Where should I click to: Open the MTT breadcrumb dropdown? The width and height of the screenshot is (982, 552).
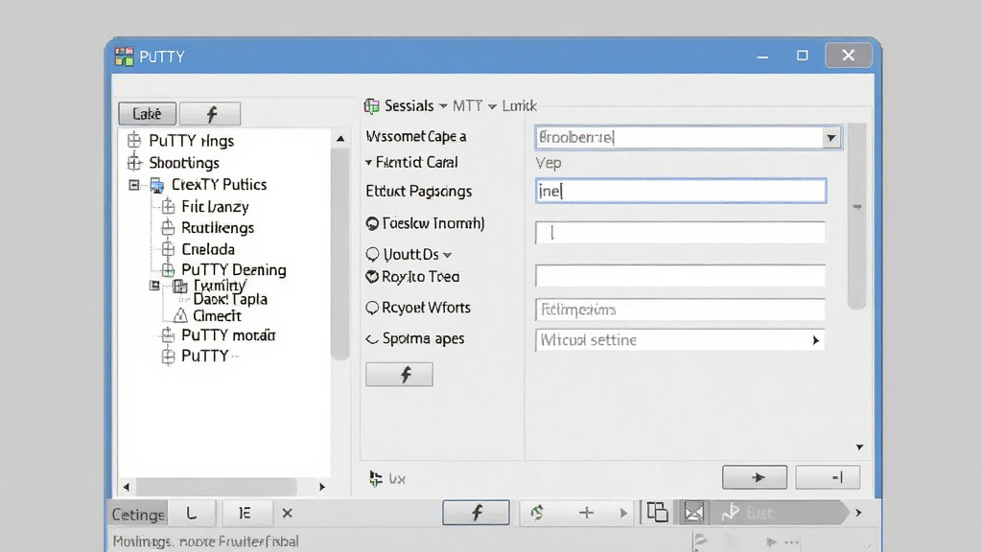(492, 106)
